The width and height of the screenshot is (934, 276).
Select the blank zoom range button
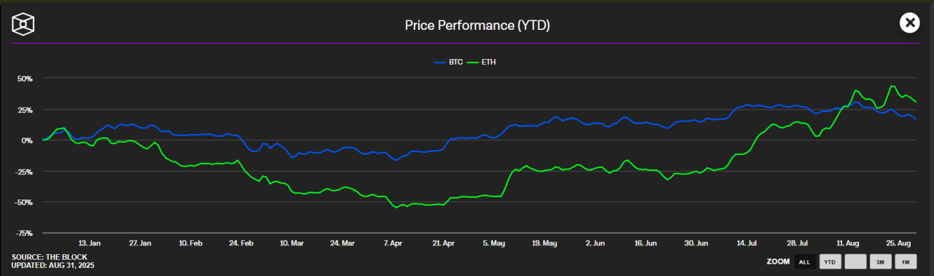pos(855,261)
